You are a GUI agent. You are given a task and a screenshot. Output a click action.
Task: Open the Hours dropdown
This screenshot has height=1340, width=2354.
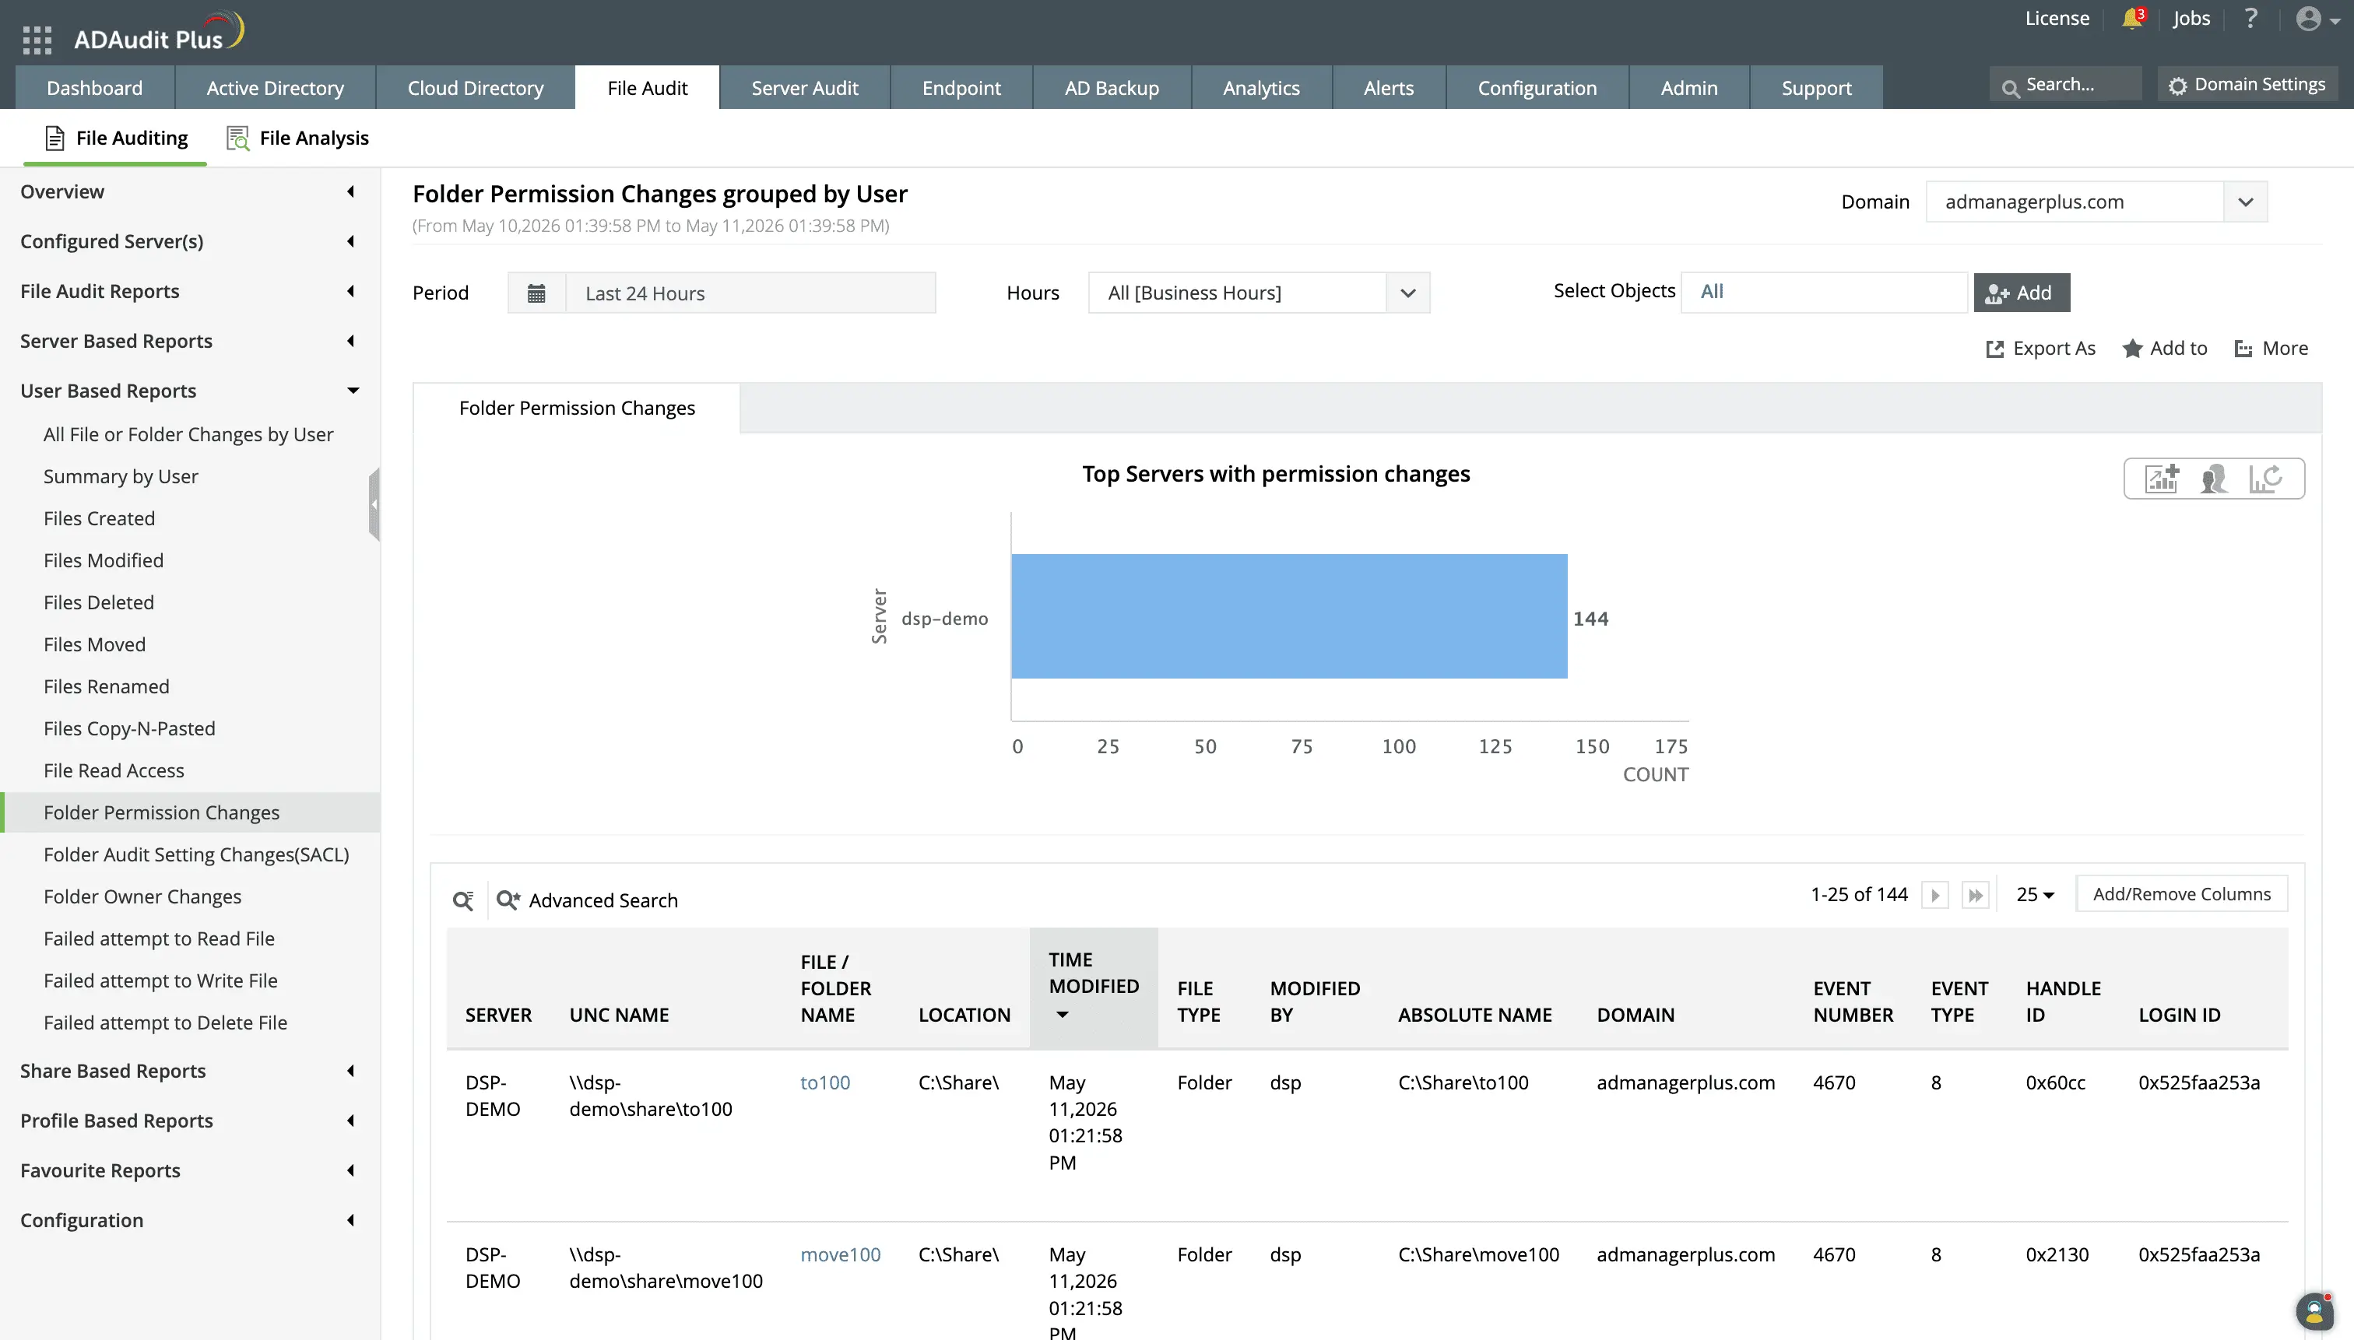point(1259,293)
